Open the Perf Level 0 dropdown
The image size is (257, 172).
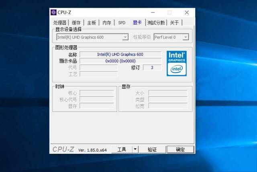186,37
